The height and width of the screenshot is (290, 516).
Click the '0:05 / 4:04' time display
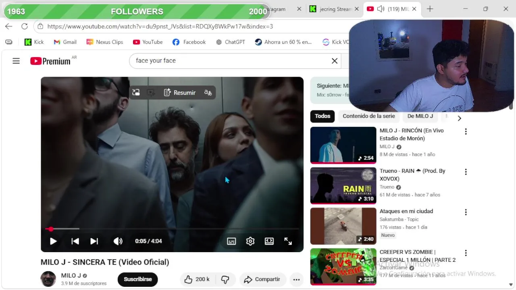click(148, 241)
